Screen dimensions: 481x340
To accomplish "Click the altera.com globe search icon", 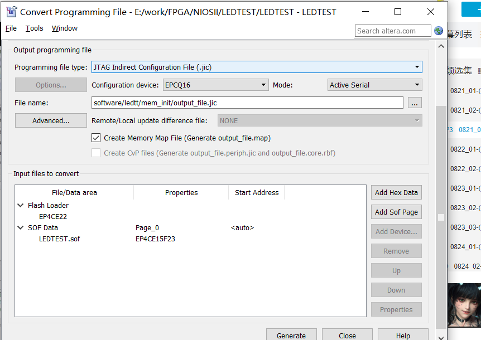I will click(x=439, y=31).
